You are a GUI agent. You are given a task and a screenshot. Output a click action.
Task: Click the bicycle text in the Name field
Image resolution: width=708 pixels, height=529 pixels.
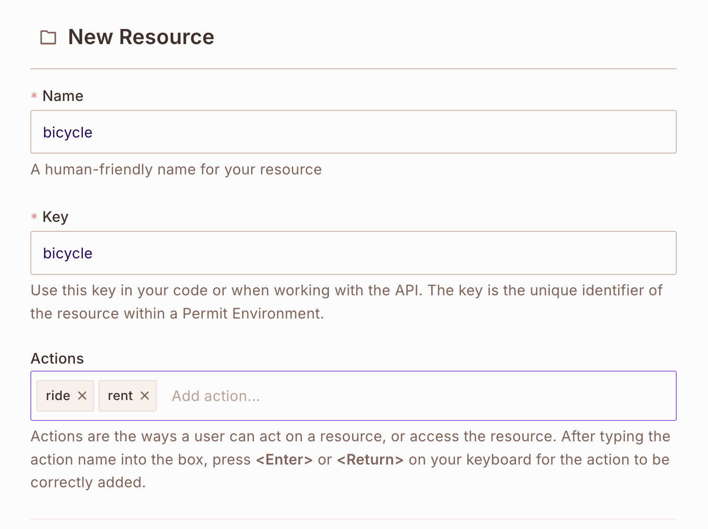68,132
